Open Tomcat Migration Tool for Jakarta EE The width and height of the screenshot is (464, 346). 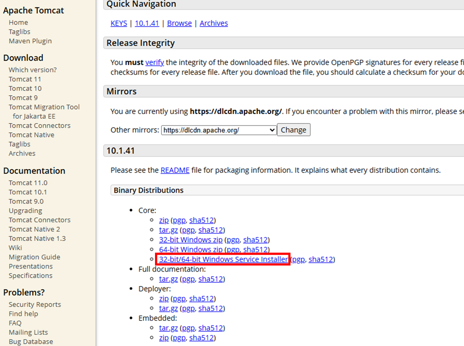44,111
